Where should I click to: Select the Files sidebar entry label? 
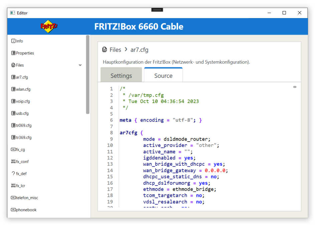[20, 65]
